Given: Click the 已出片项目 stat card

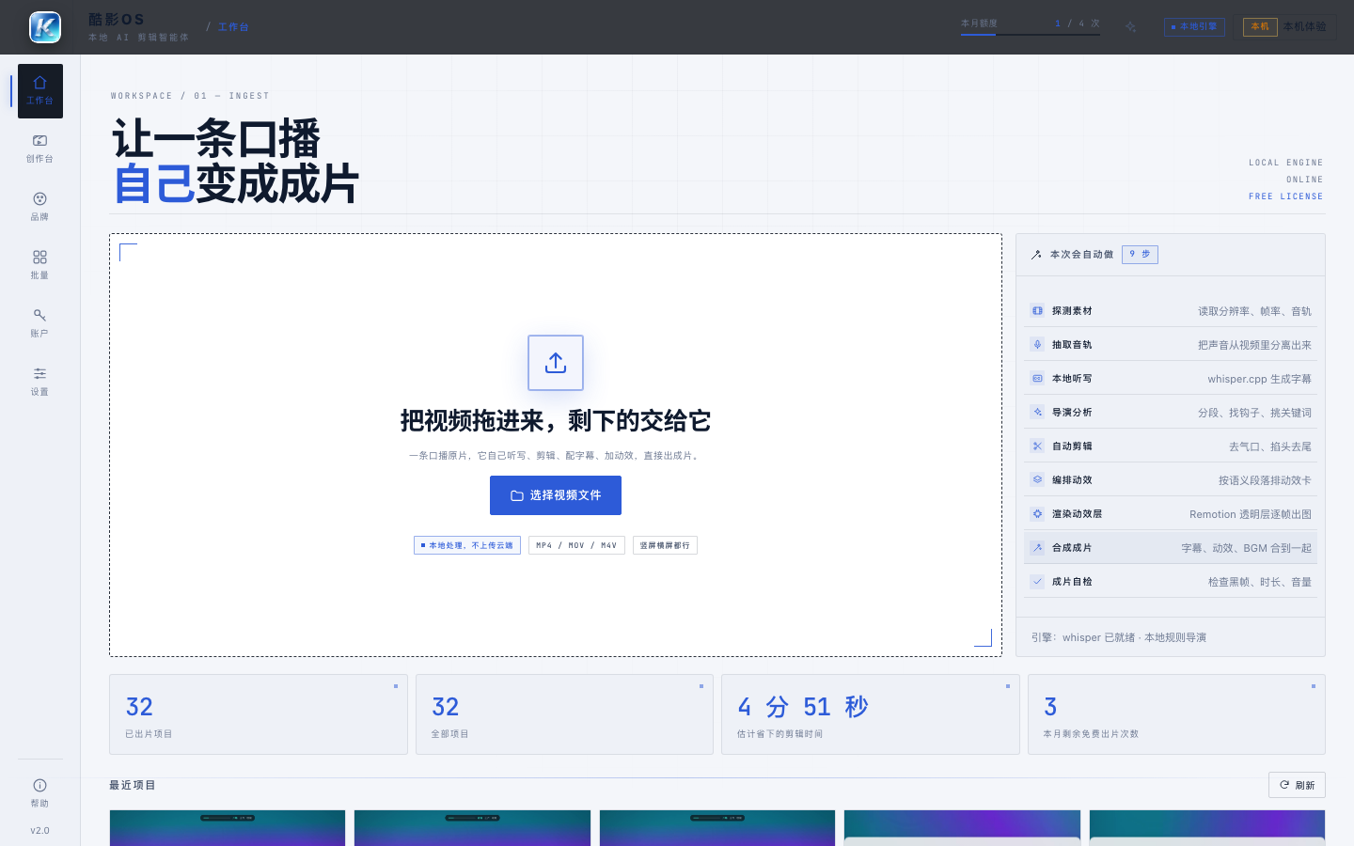Looking at the screenshot, I should tap(259, 714).
